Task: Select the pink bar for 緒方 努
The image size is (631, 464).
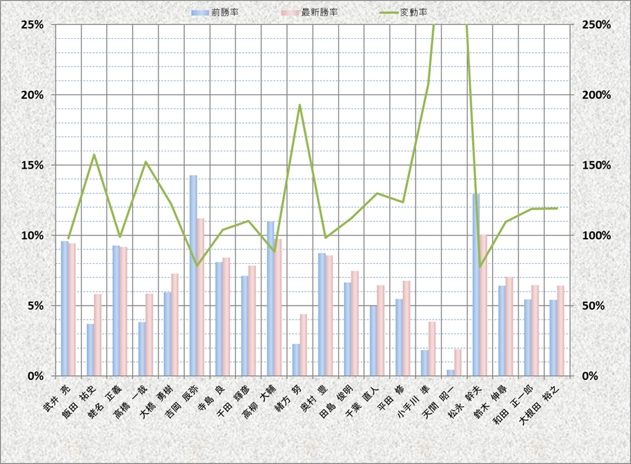Action: [303, 345]
